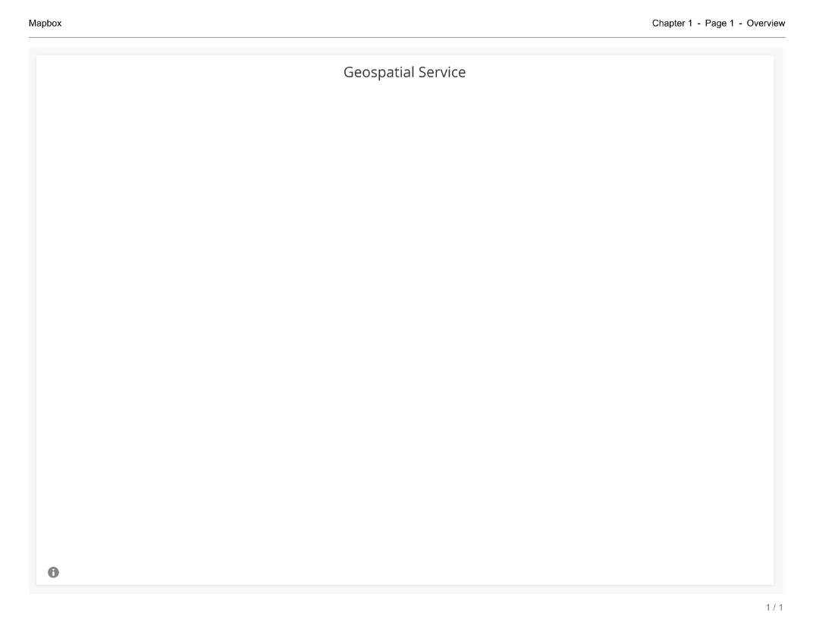813x629 pixels.
Task: Click the "1 / 1" page counter
Action: pos(775,608)
